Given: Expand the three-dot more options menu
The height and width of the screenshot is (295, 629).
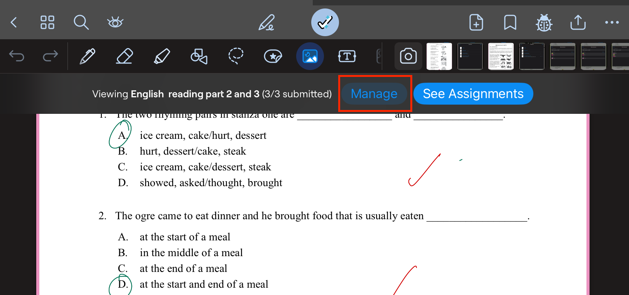Looking at the screenshot, I should pos(612,22).
